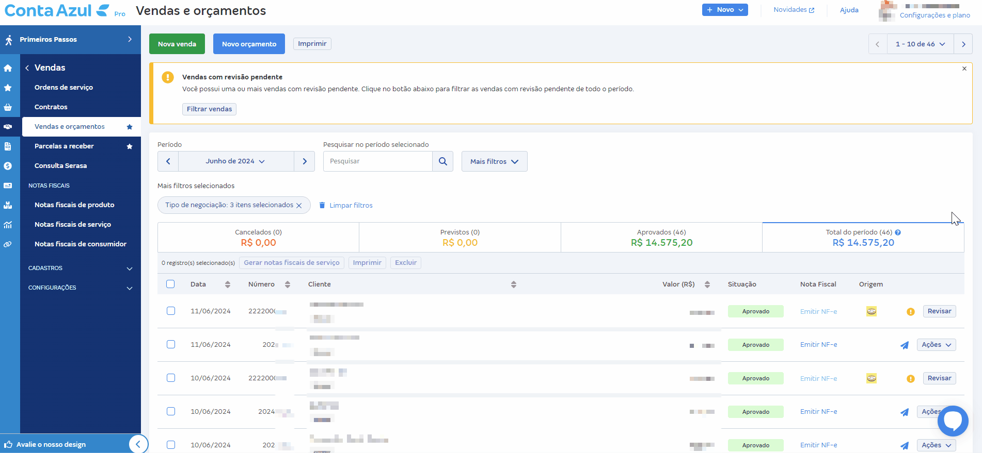Screen dimensions: 982x453
Task: Select the Aprovados (46) tab
Action: (661, 238)
